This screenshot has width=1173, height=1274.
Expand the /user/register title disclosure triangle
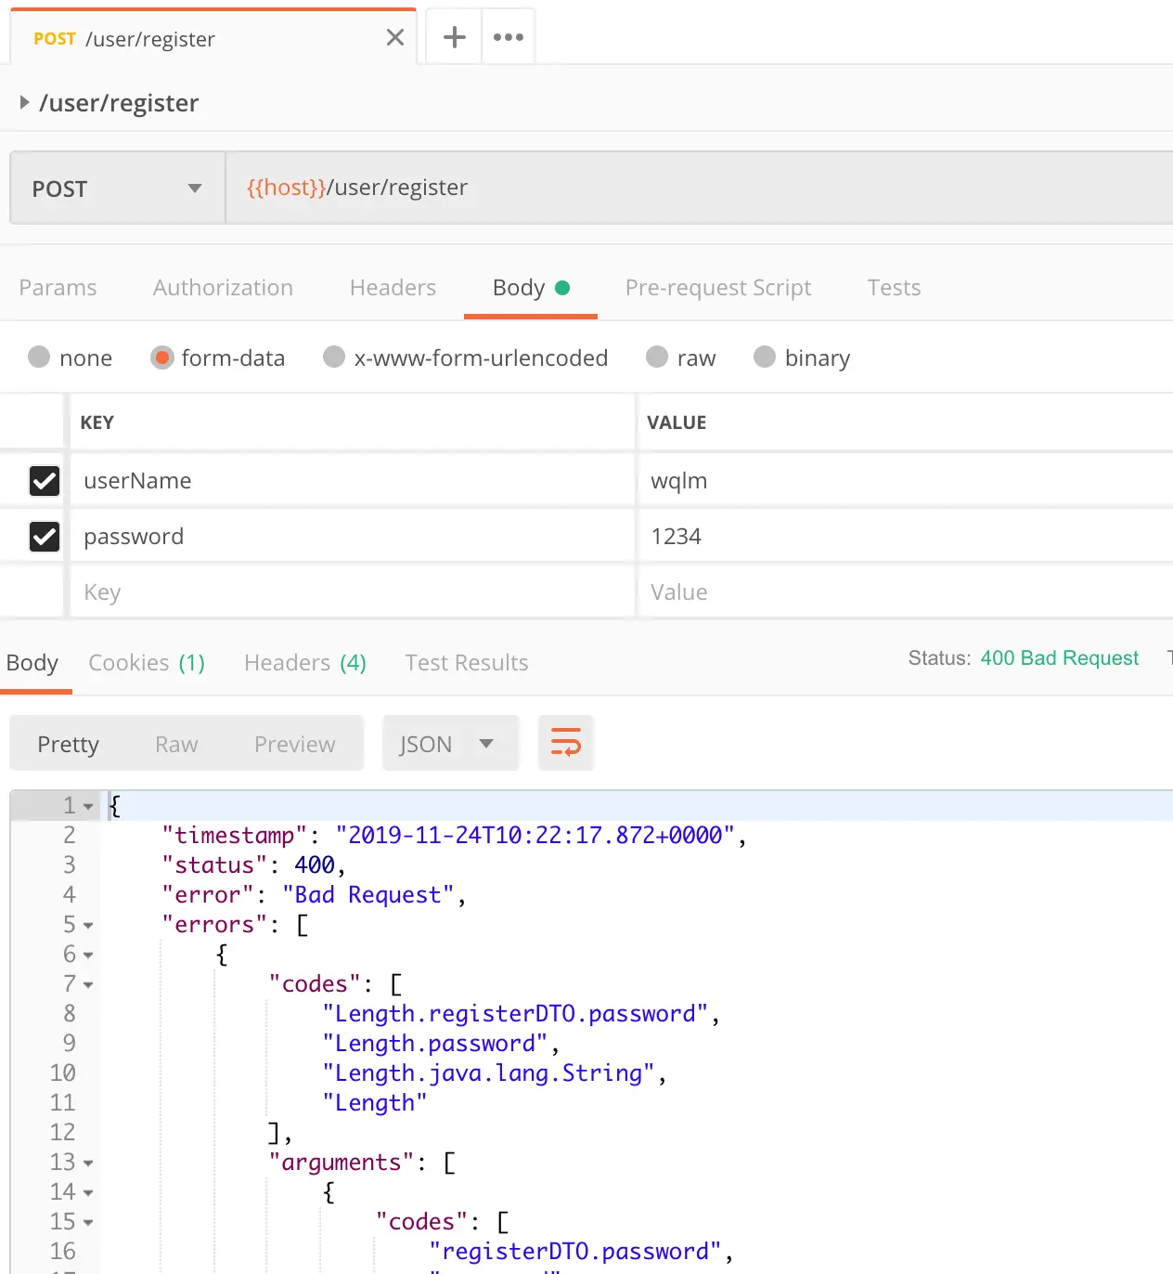point(25,102)
